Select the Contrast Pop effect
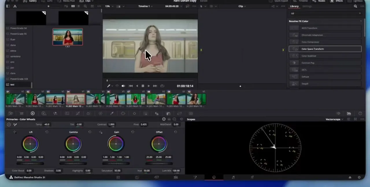370x187 pixels. [325, 63]
